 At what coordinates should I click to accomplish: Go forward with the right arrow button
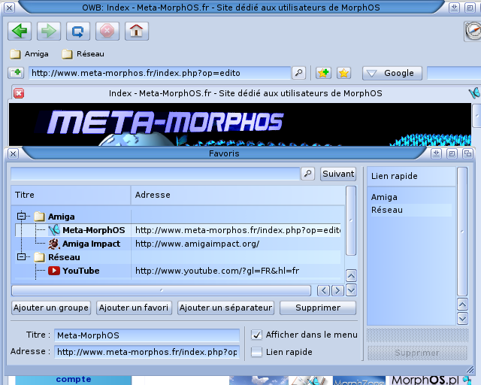[x=49, y=31]
